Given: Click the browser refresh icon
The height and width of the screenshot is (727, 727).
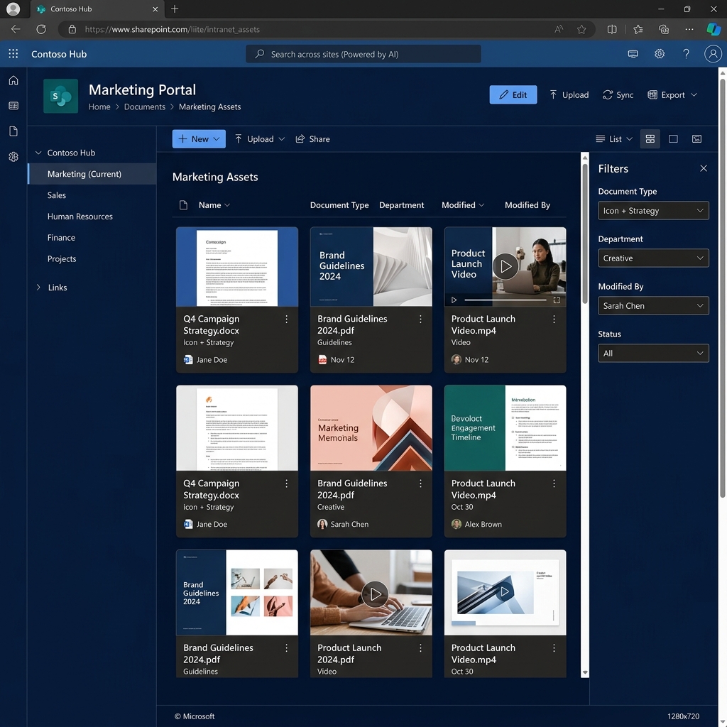Looking at the screenshot, I should 41,29.
